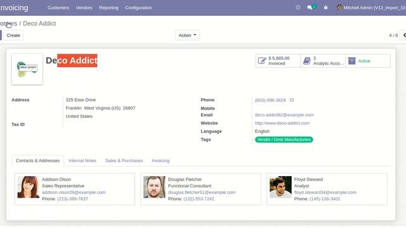Viewport: 406px width, 228px height.
Task: Open http://www.deco-addict.com website link
Action: (x=282, y=123)
